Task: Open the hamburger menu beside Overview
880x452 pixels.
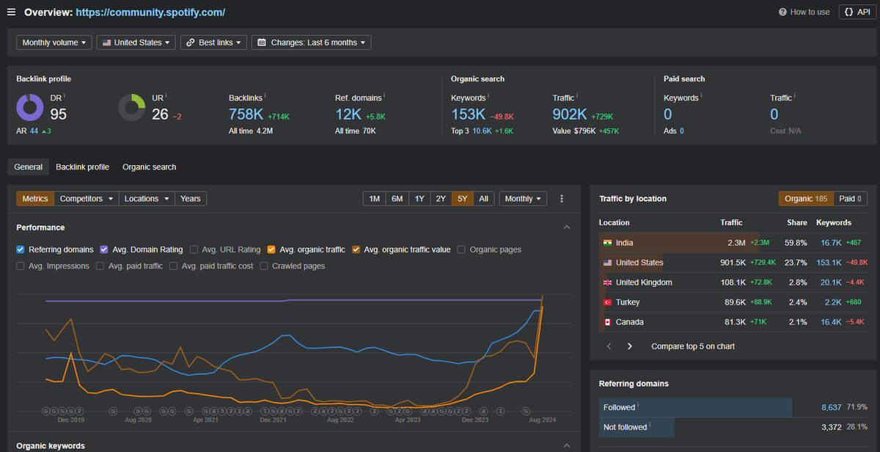Action: 11,12
